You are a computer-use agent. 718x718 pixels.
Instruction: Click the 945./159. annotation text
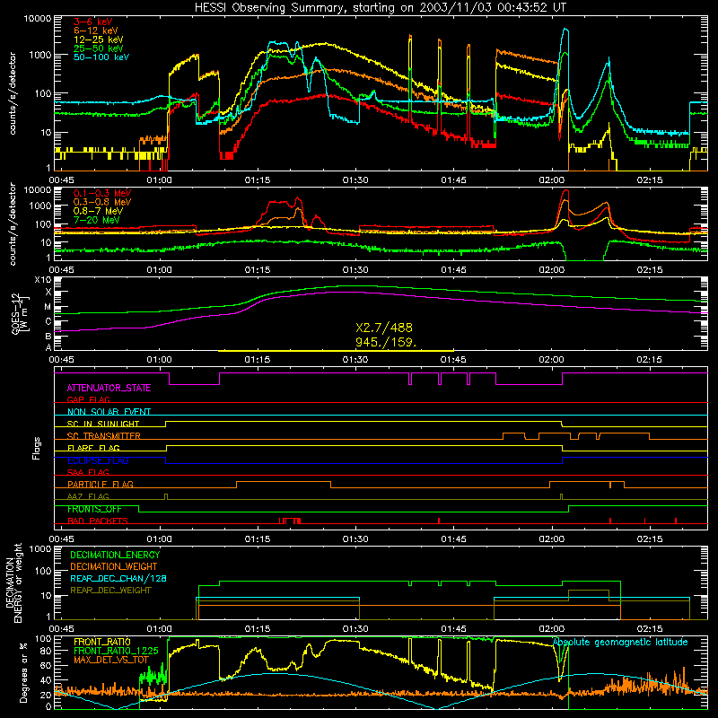[x=386, y=342]
